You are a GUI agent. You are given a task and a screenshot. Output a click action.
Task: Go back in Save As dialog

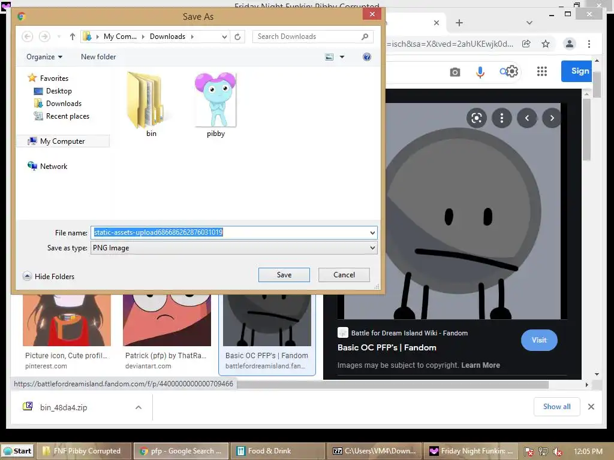coord(27,37)
